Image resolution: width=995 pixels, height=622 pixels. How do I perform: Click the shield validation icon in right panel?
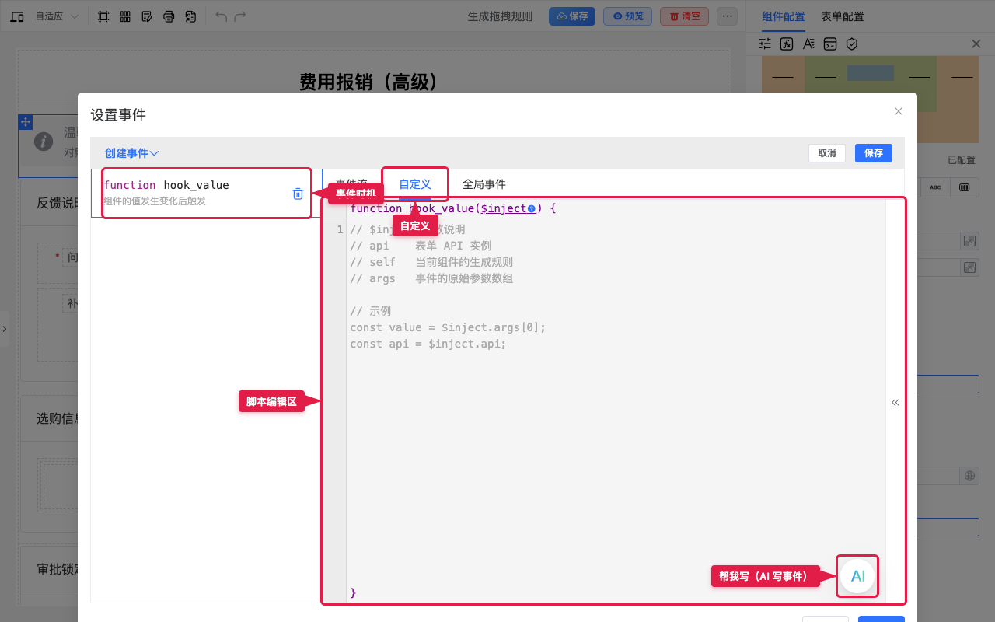click(852, 44)
